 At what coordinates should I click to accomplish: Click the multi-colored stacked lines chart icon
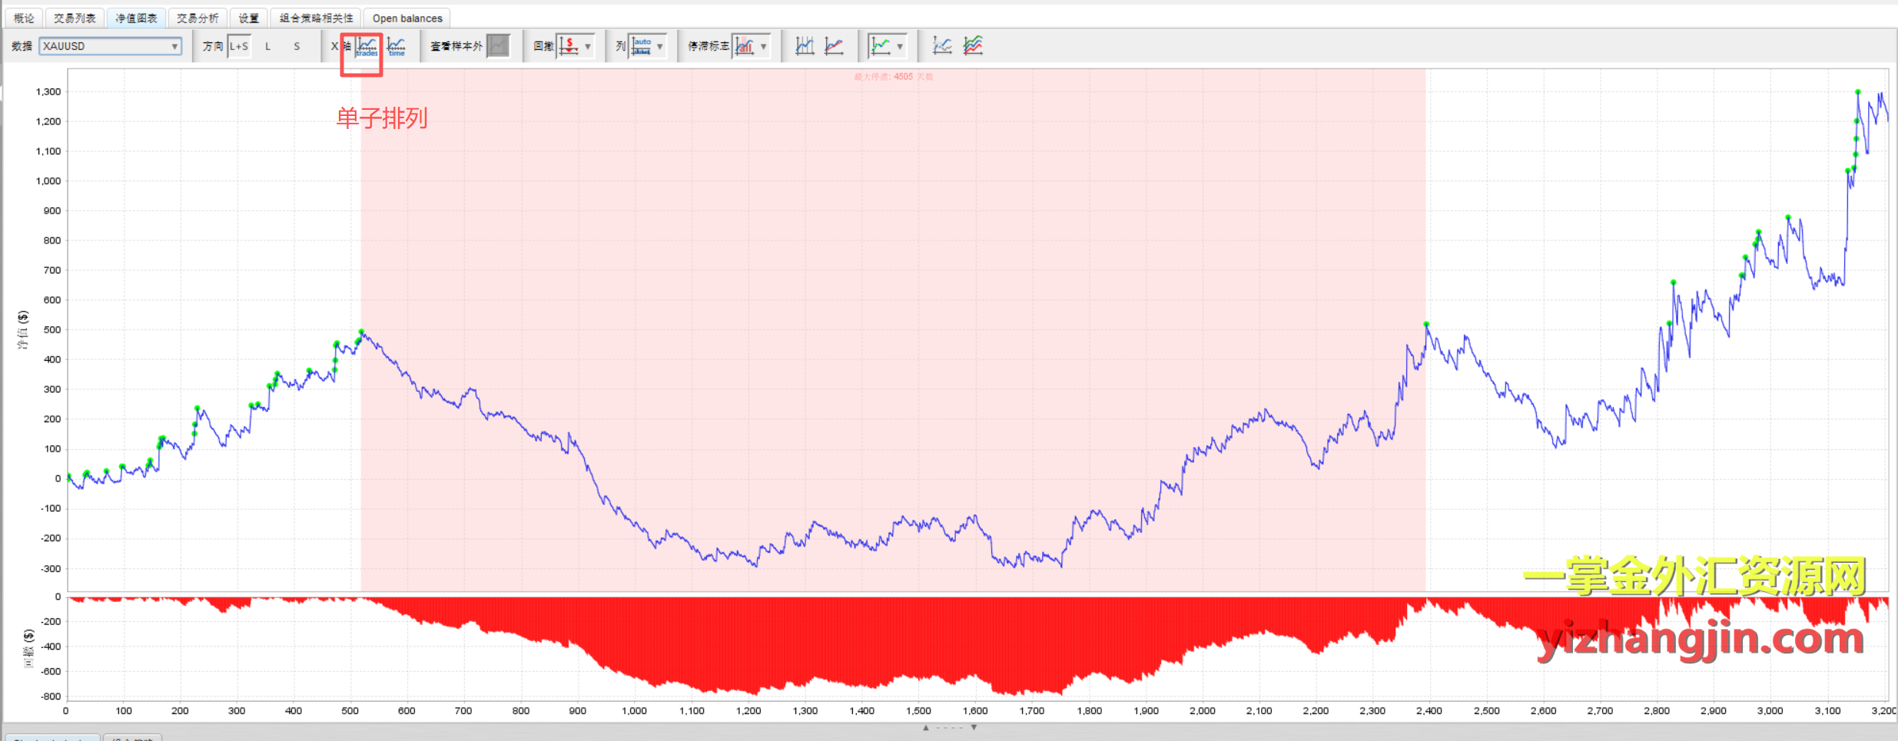[973, 46]
